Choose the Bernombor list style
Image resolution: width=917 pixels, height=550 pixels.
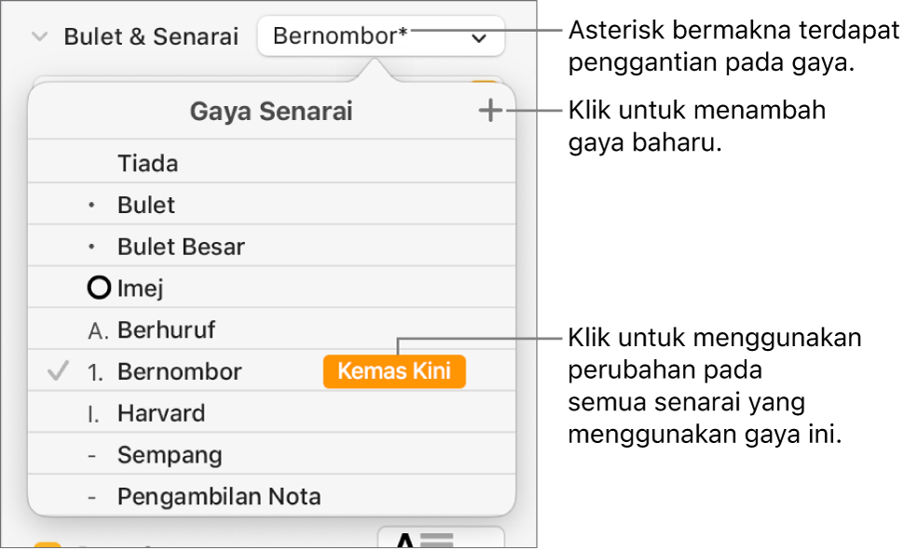point(179,372)
